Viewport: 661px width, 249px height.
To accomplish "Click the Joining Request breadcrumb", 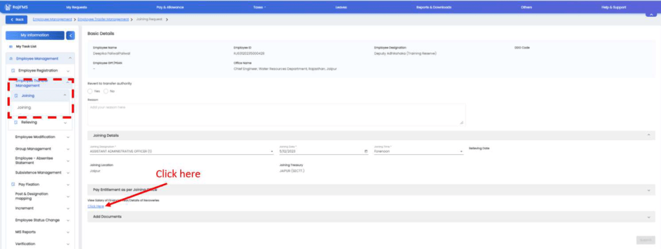I will tap(150, 19).
